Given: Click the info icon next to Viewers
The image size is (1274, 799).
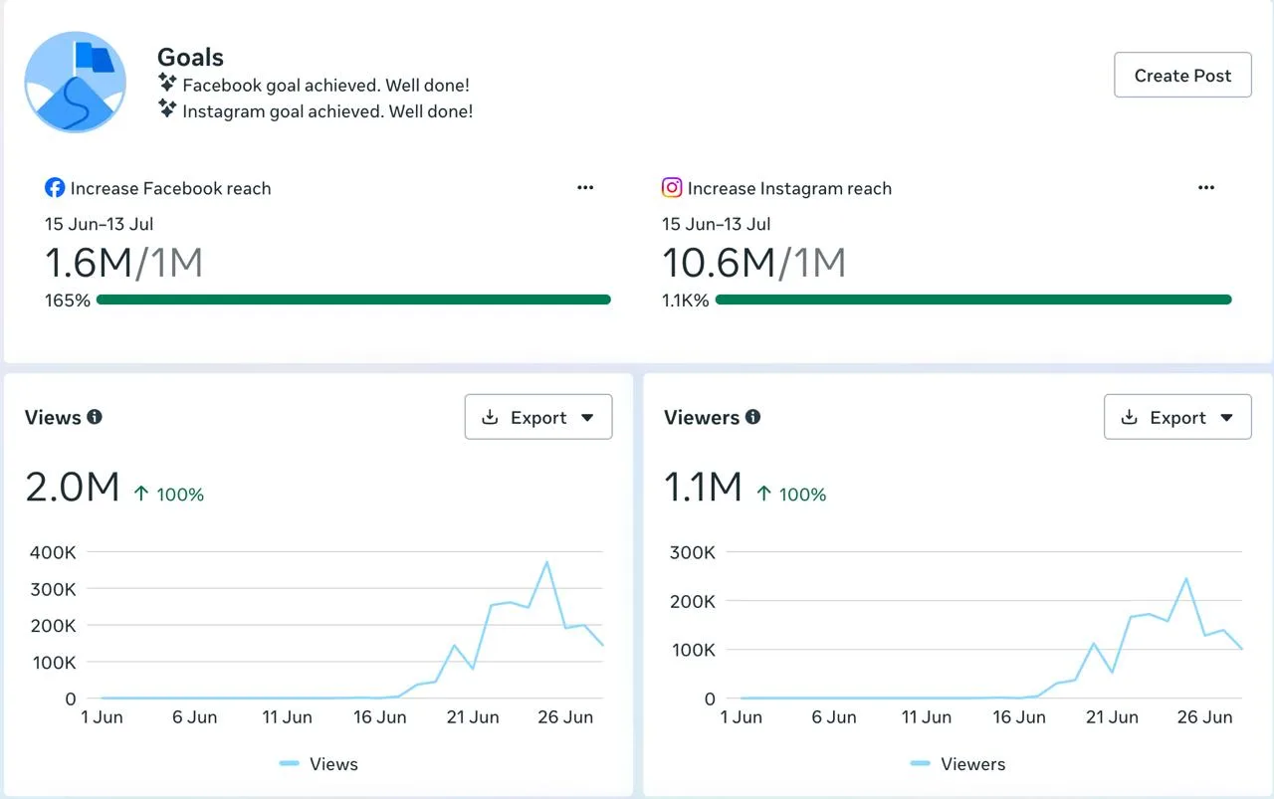Looking at the screenshot, I should point(753,417).
